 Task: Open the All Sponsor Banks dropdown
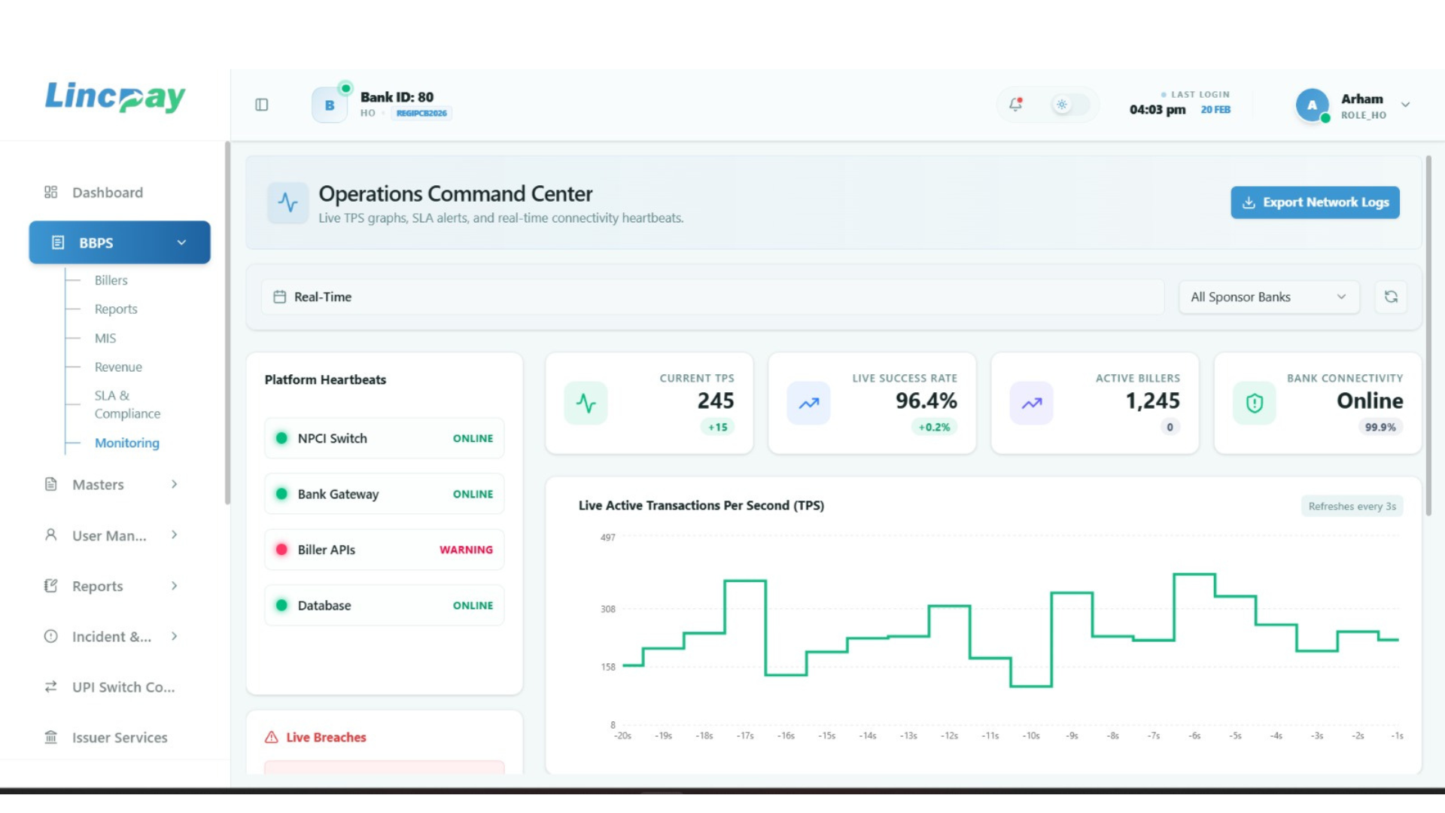[x=1268, y=297]
